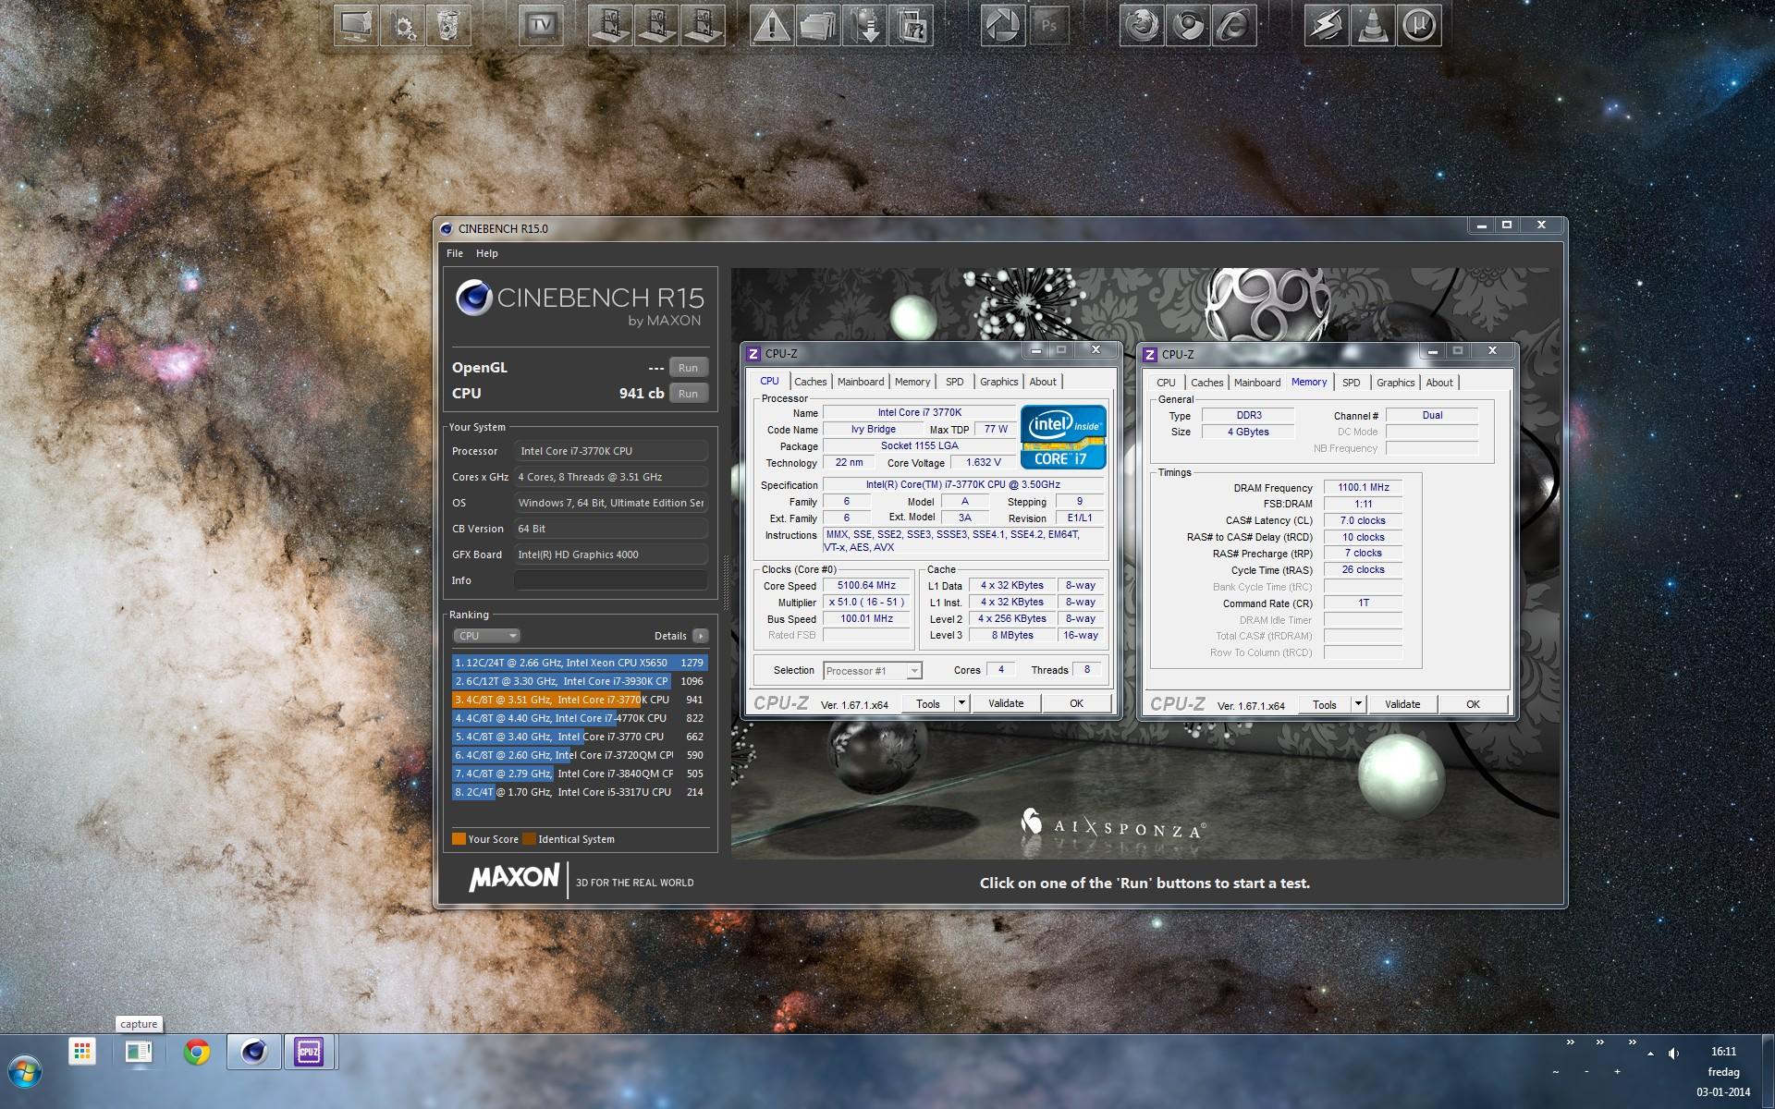This screenshot has width=1775, height=1109.
Task: Open the colored apps grid taskbar icon
Action: (x=82, y=1052)
